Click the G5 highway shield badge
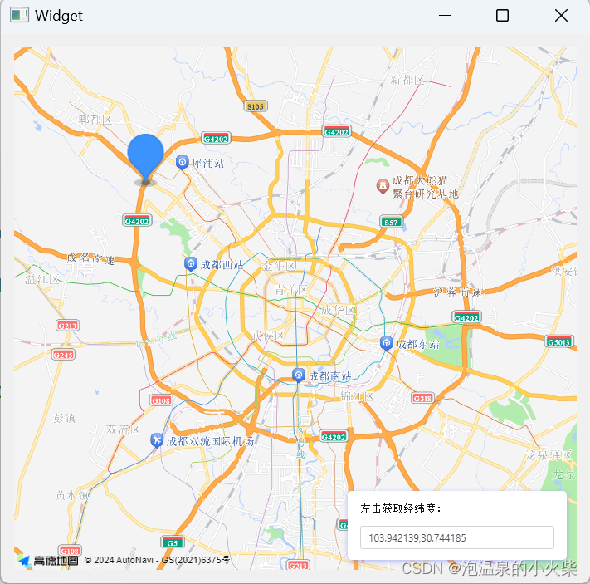The width and height of the screenshot is (590, 584). pyautogui.click(x=173, y=542)
